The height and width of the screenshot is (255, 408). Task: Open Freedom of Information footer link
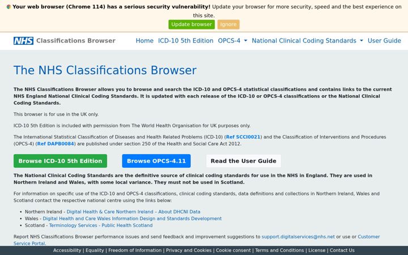(135, 250)
